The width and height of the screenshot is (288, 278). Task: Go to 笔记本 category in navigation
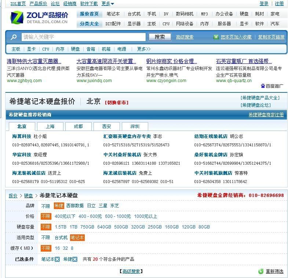[113, 14]
